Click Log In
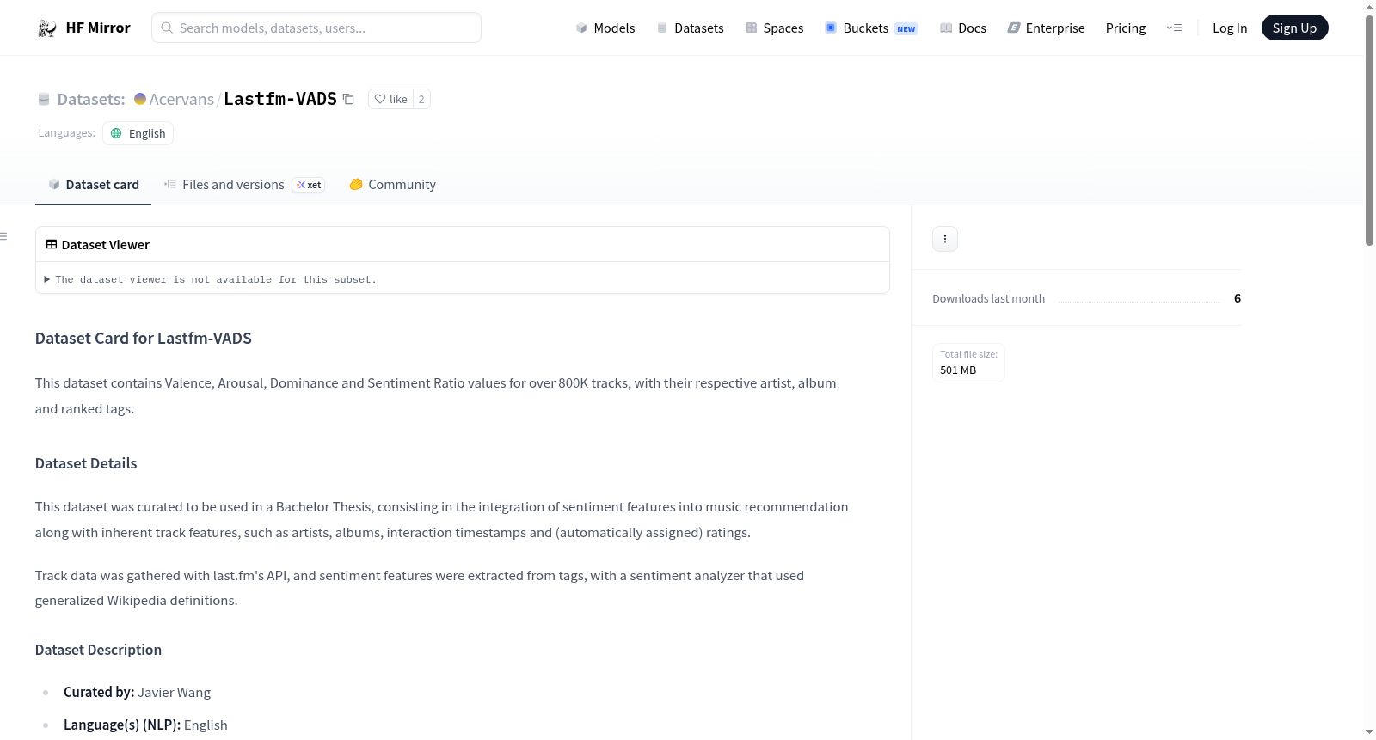1376x740 pixels. [1230, 28]
